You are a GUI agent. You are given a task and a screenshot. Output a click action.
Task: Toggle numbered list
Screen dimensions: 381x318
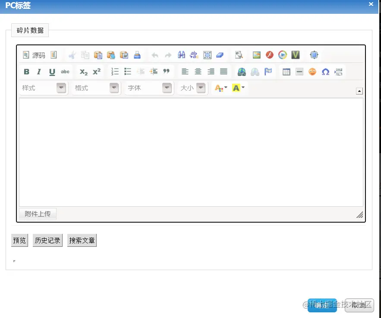tap(115, 72)
